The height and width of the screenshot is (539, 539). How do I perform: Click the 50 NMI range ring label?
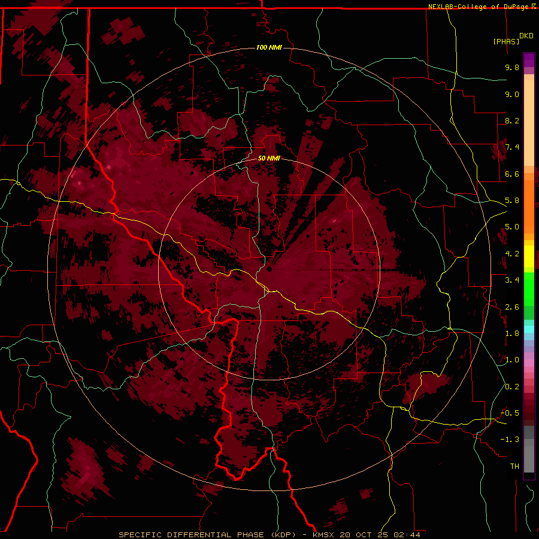tap(269, 158)
